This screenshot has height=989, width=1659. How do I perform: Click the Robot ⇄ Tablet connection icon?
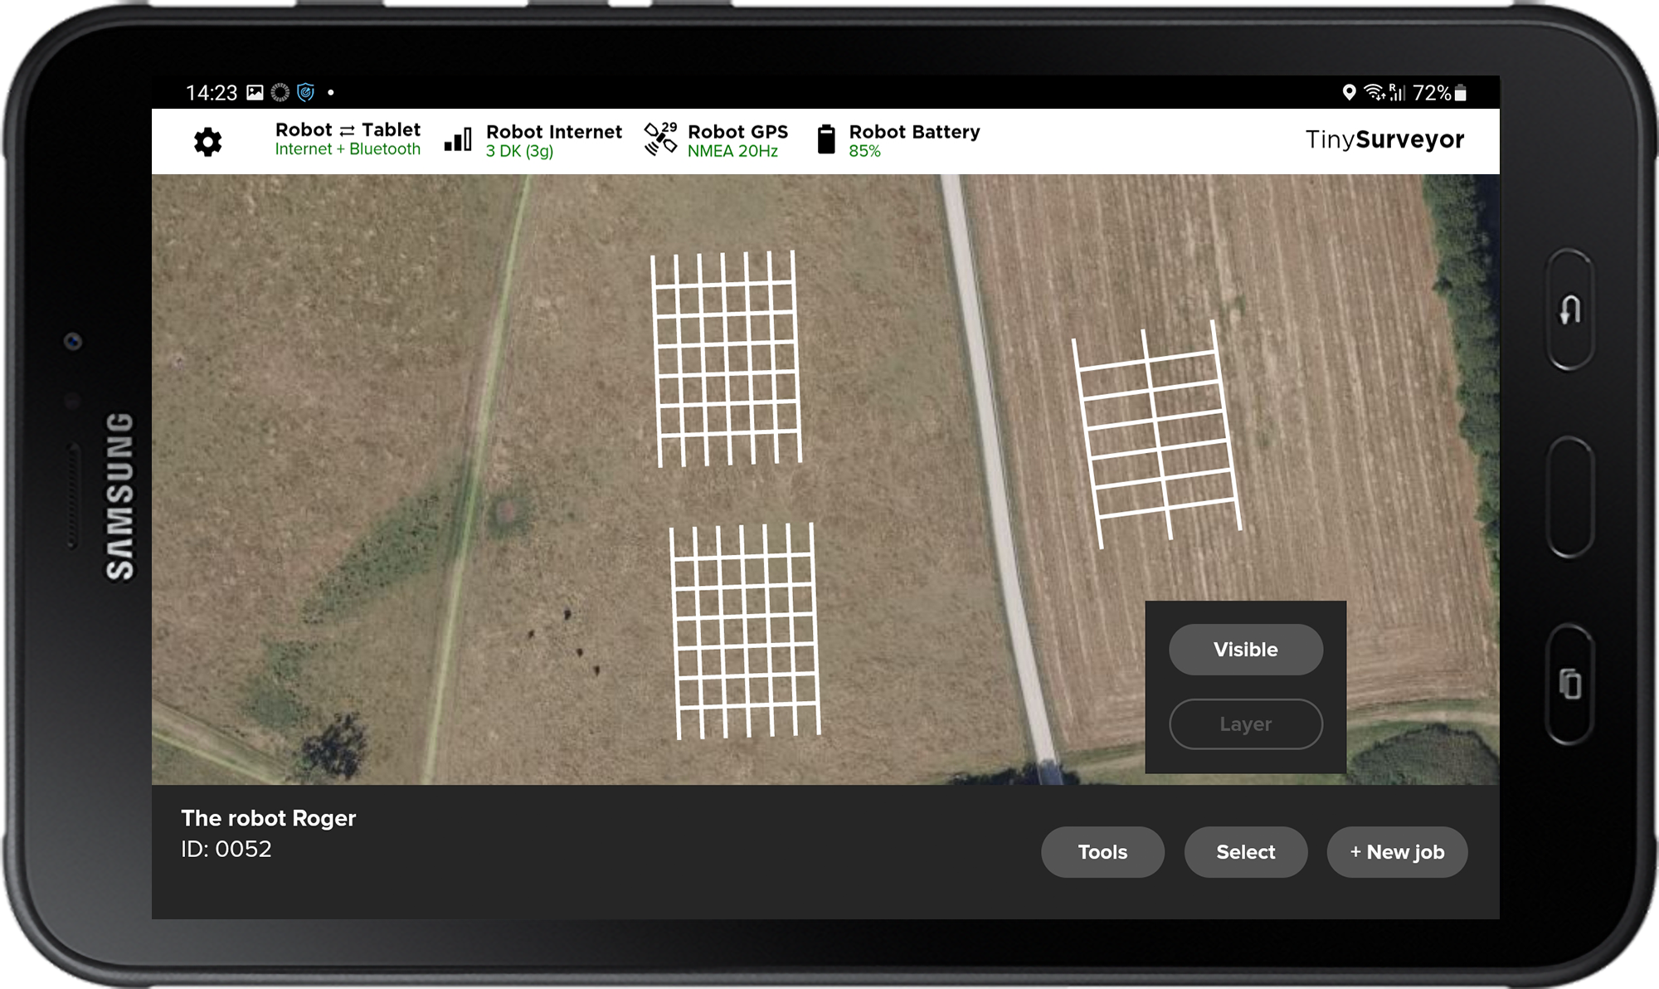(x=348, y=129)
